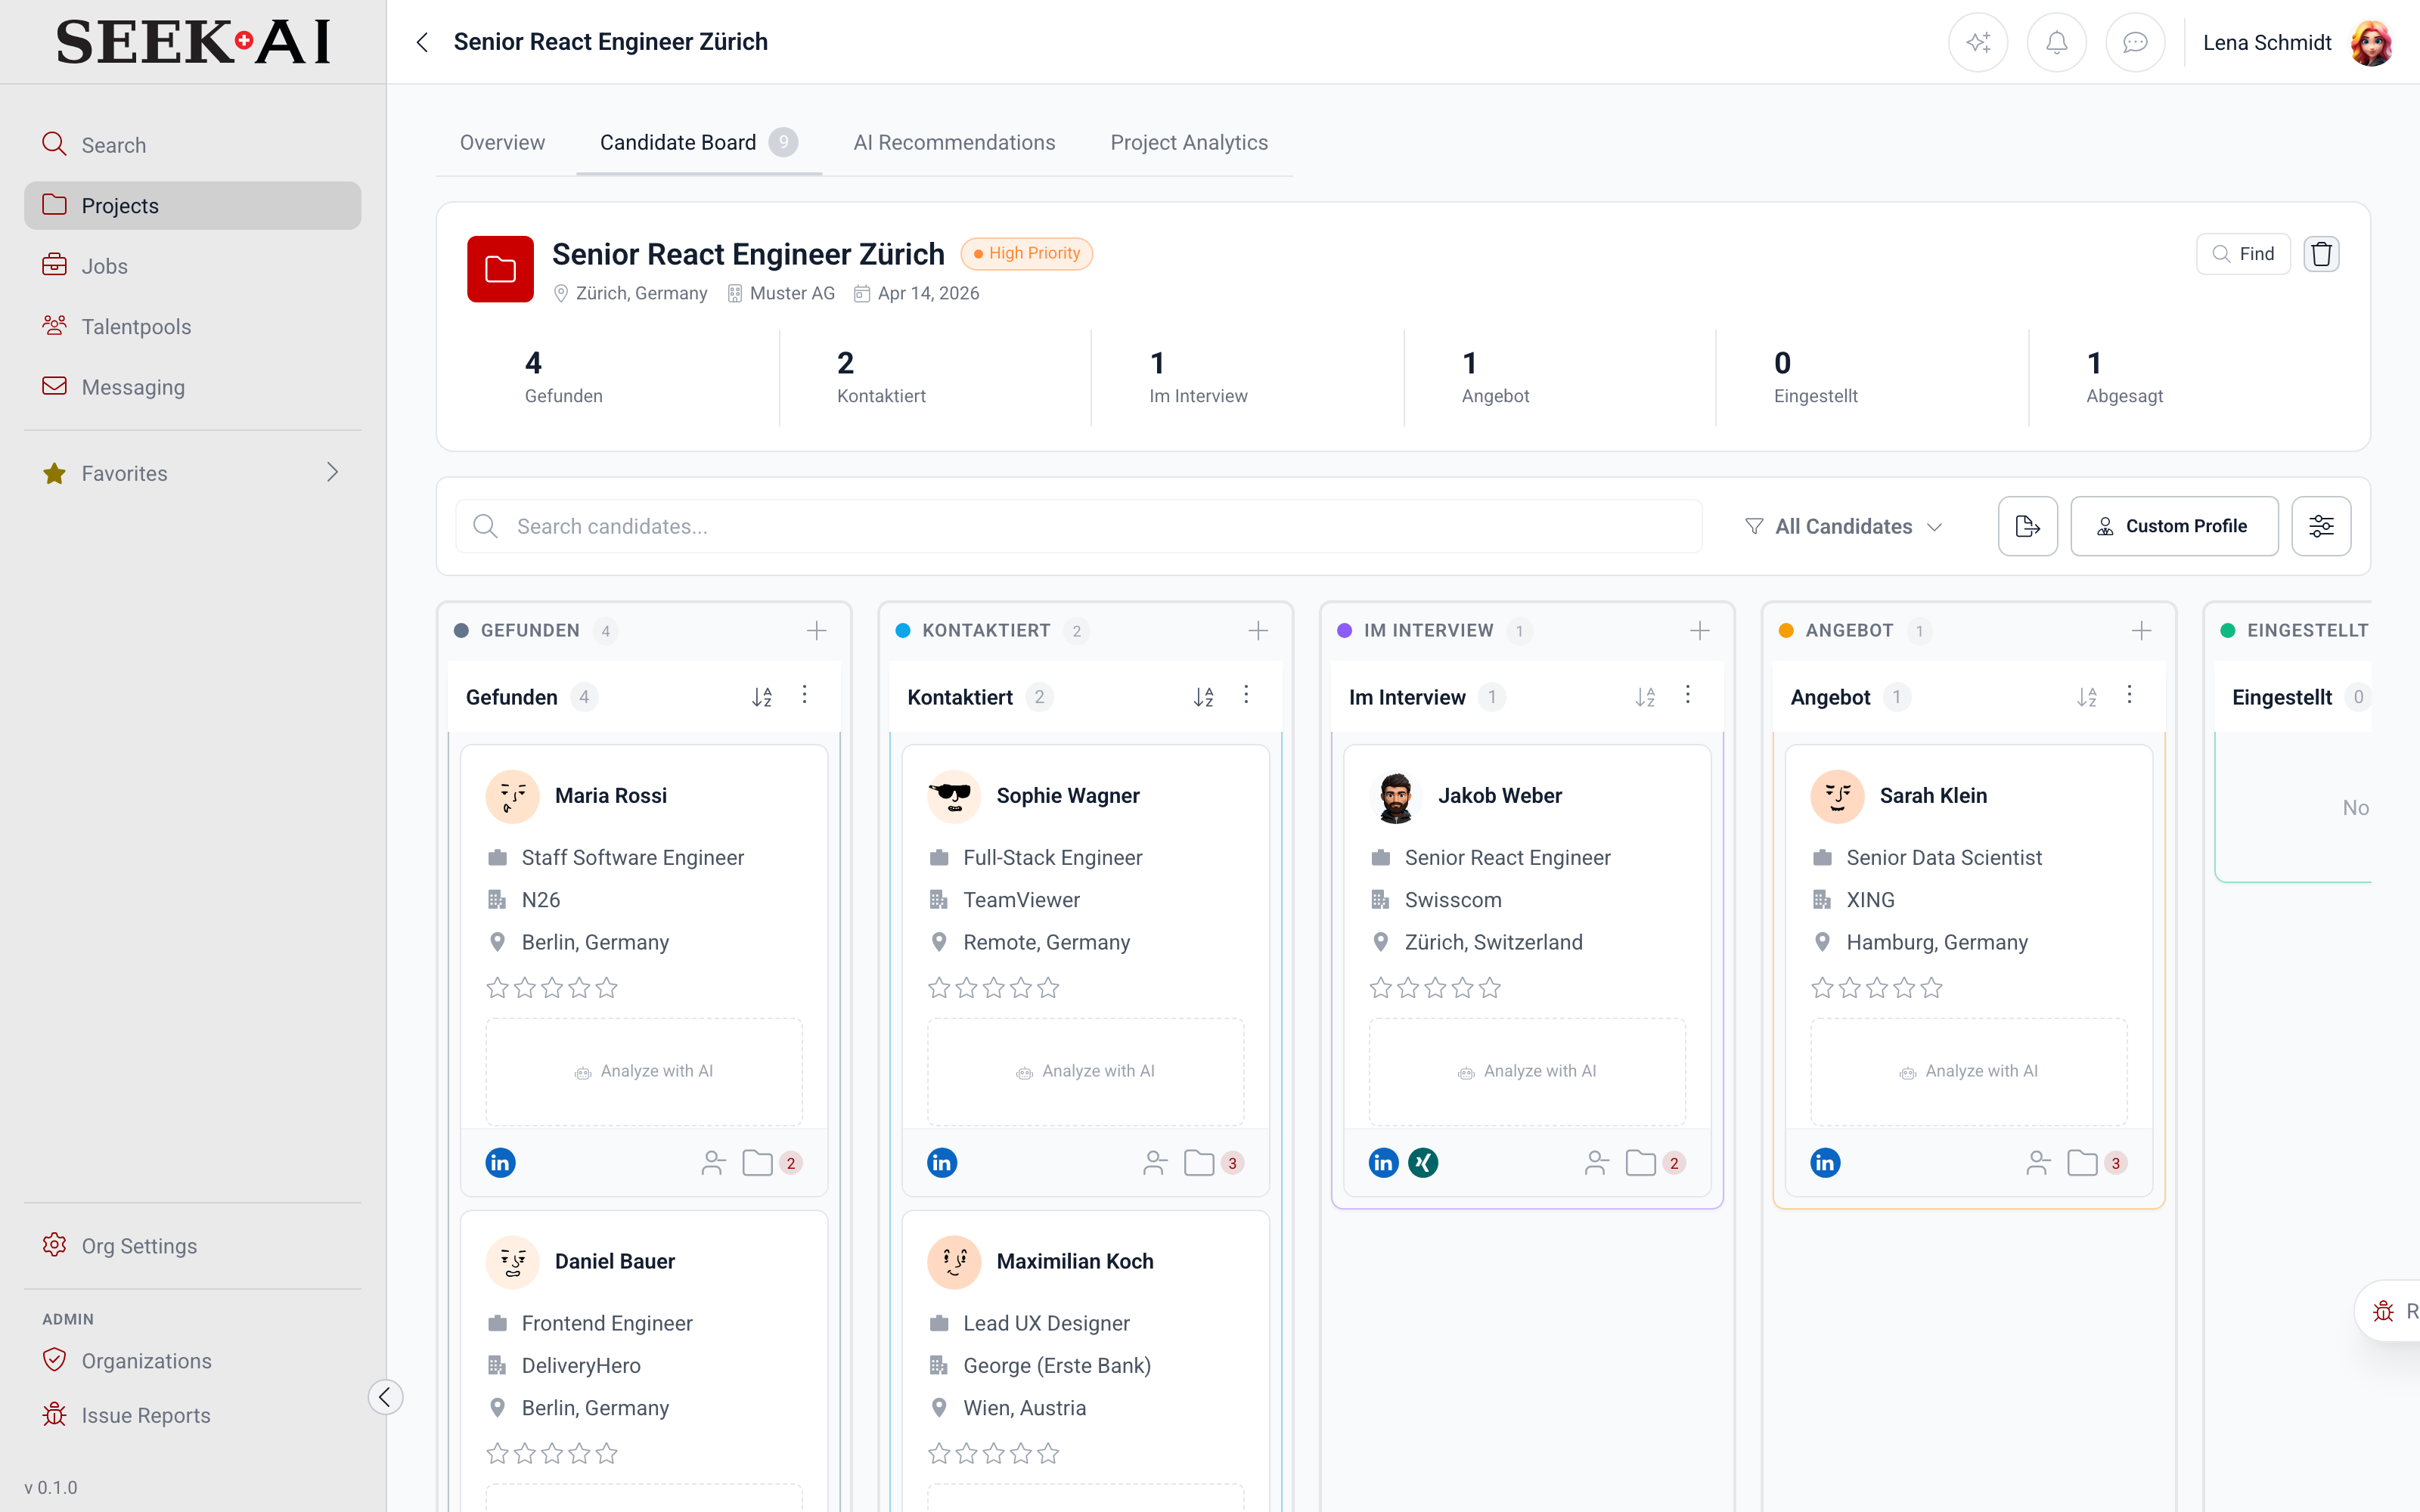Click the Search candidates input field
This screenshot has height=1512, width=2420.
(1079, 526)
